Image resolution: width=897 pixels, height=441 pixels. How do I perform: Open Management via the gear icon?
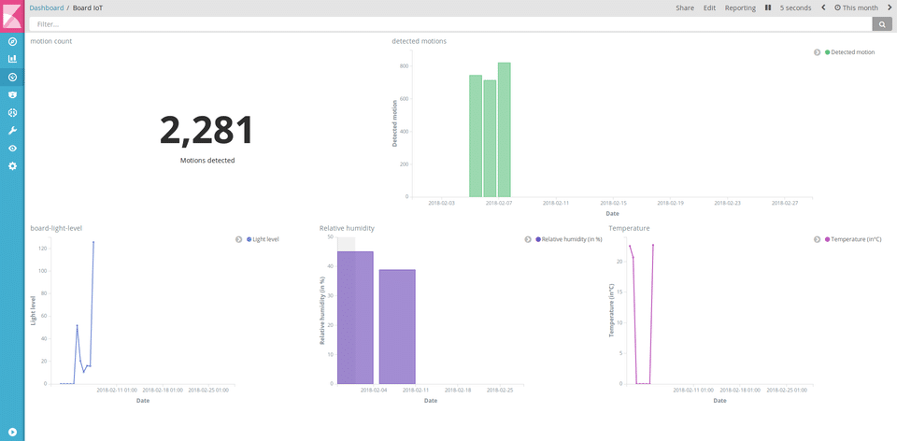[x=12, y=165]
